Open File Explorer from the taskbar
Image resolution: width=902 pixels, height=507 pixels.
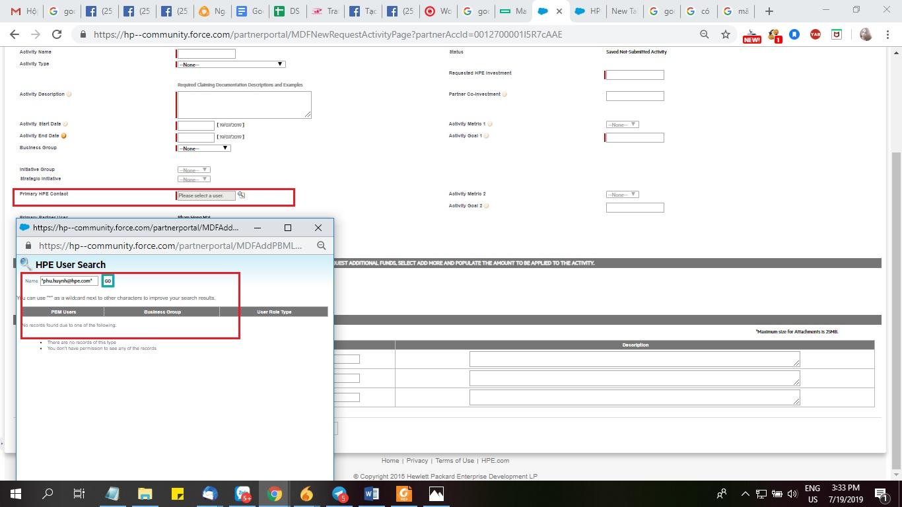pos(145,493)
